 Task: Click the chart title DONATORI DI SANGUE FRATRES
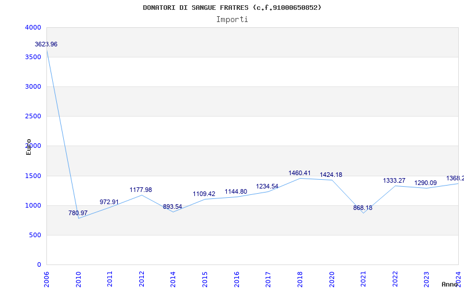click(232, 8)
